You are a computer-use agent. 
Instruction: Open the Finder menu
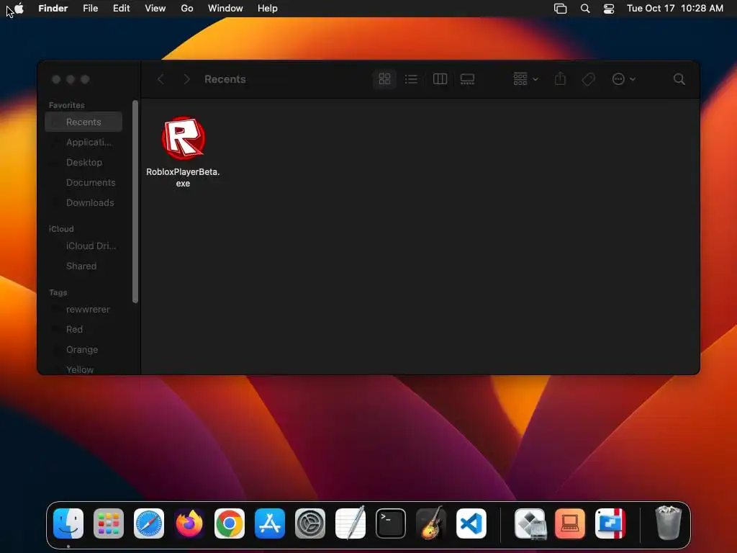53,9
